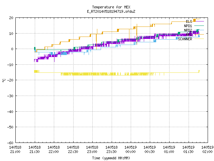Click the x-axis tick 140518 23:30
This screenshot has width=214, height=161.
[x=111, y=149]
